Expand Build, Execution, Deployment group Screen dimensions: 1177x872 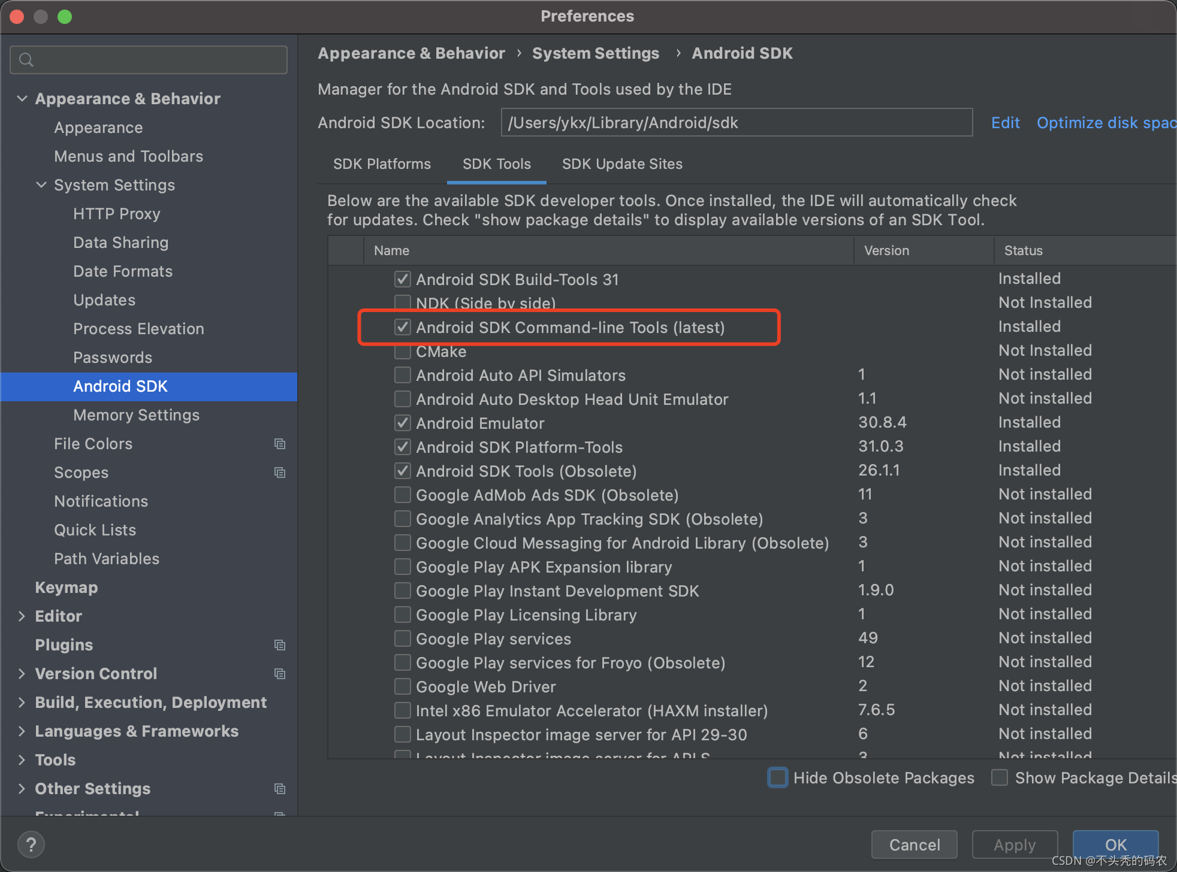[22, 702]
